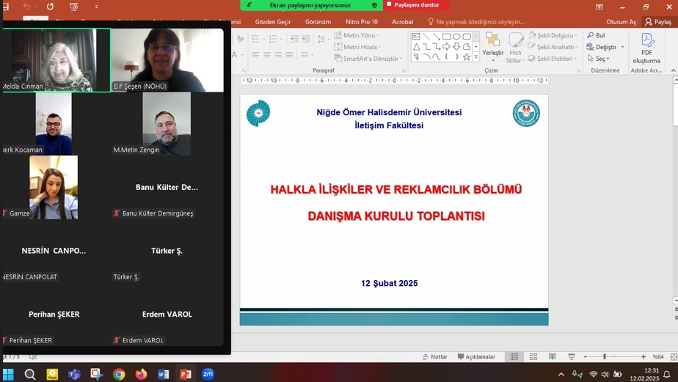
Task: Click the Paylaş share button
Action: [658, 22]
